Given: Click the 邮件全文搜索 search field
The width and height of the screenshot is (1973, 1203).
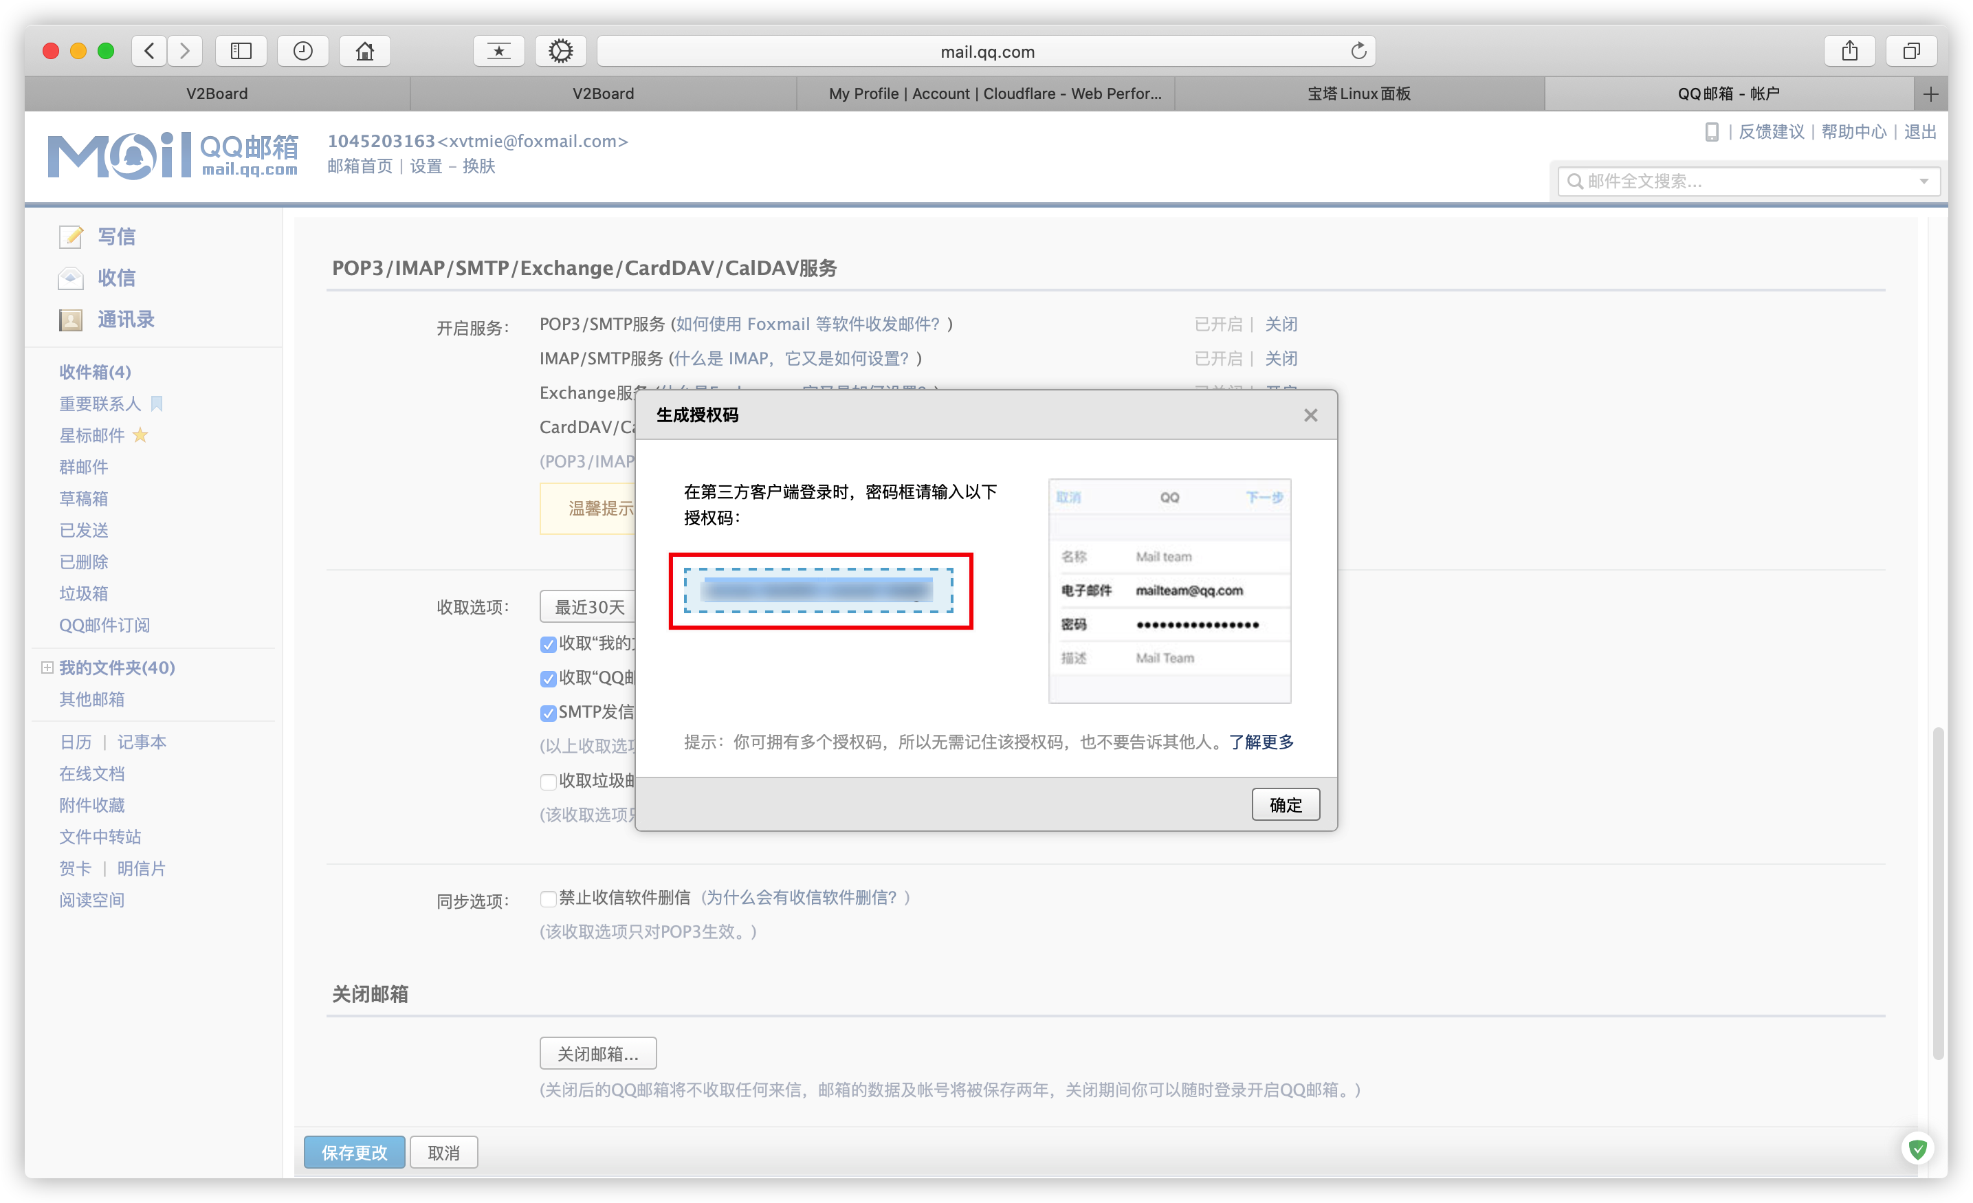Looking at the screenshot, I should point(1748,181).
